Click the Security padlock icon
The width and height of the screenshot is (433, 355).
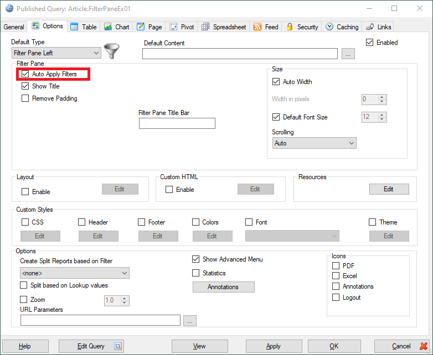[x=290, y=27]
